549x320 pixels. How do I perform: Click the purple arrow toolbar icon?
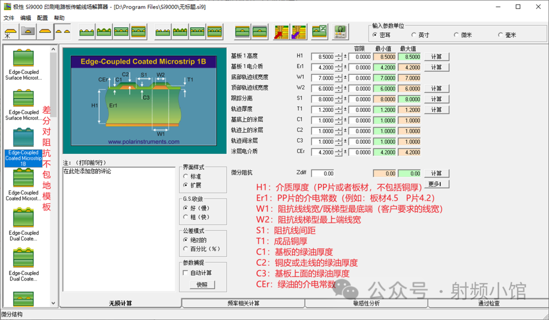point(298,32)
